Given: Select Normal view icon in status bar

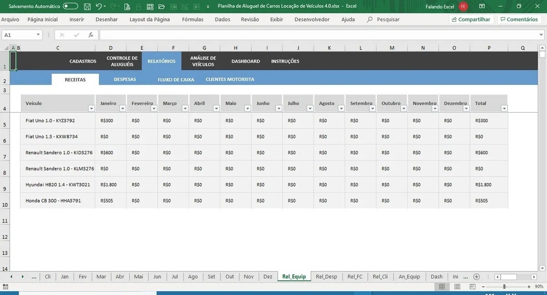Looking at the screenshot, I should [442, 287].
